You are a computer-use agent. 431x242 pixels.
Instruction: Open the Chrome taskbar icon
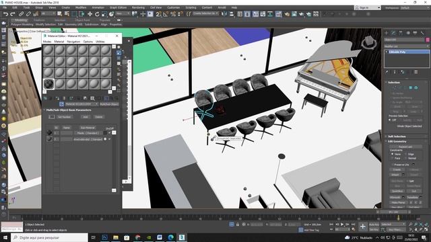tap(137, 237)
